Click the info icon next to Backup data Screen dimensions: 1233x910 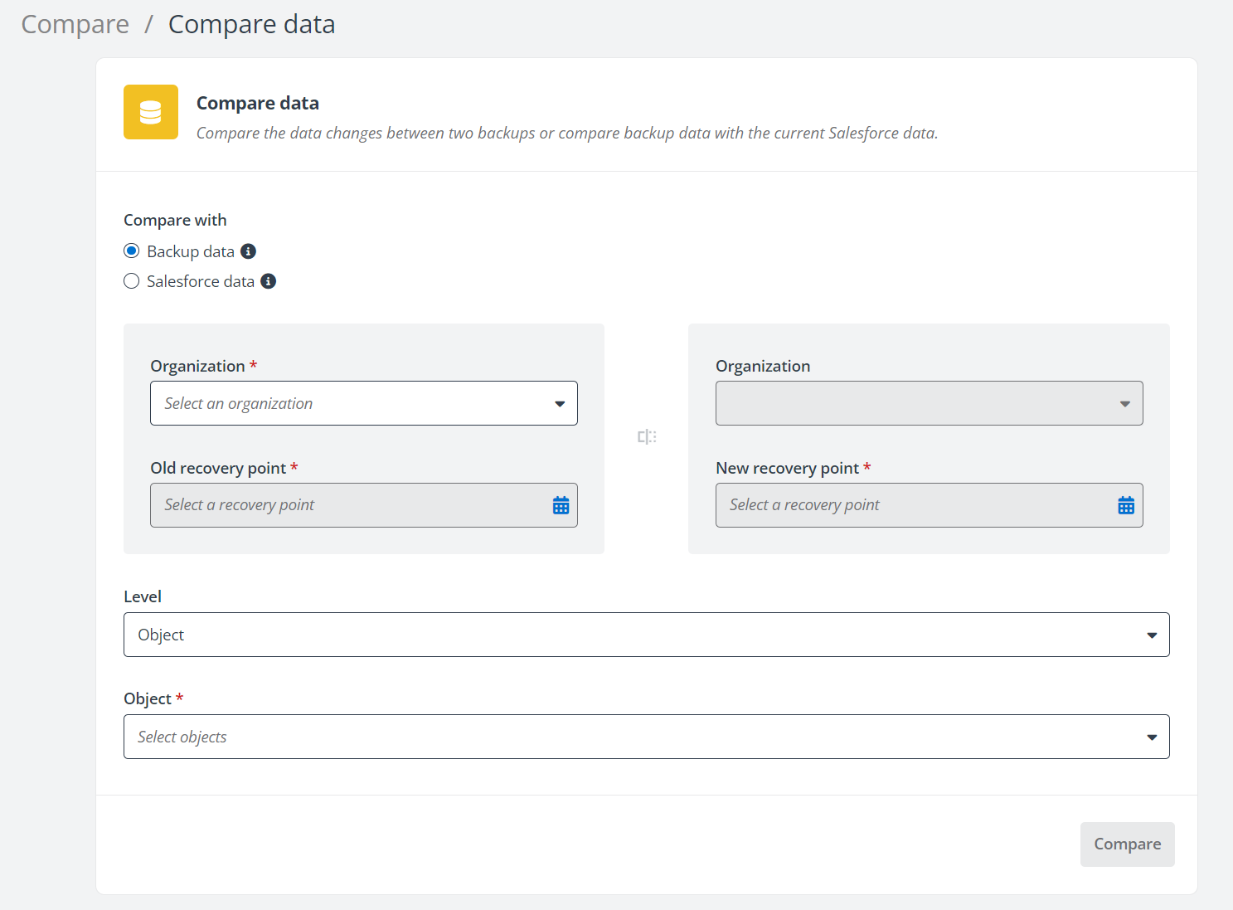pos(248,251)
